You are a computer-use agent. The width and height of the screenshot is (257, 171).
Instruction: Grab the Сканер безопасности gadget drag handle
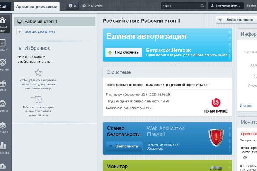pos(230,138)
